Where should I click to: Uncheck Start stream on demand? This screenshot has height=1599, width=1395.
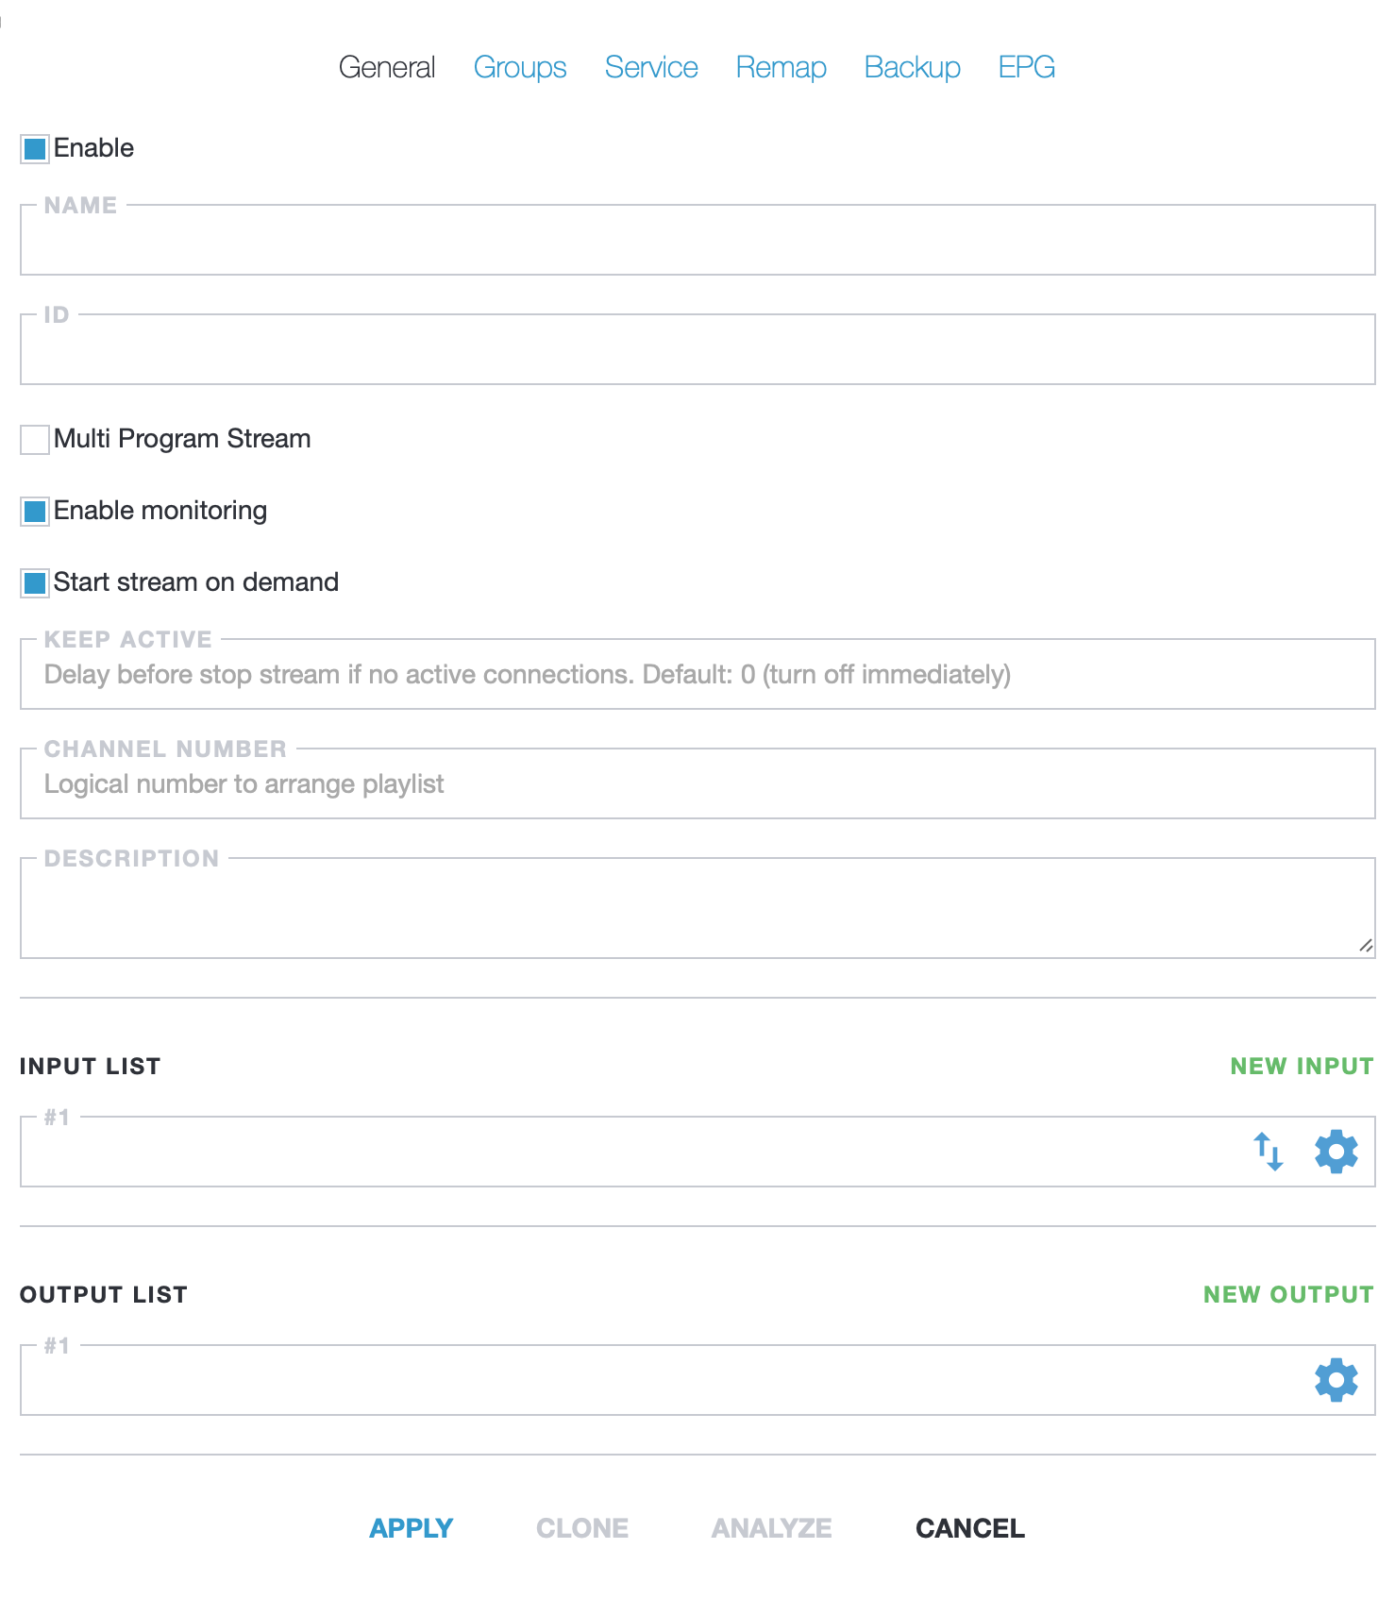(35, 583)
